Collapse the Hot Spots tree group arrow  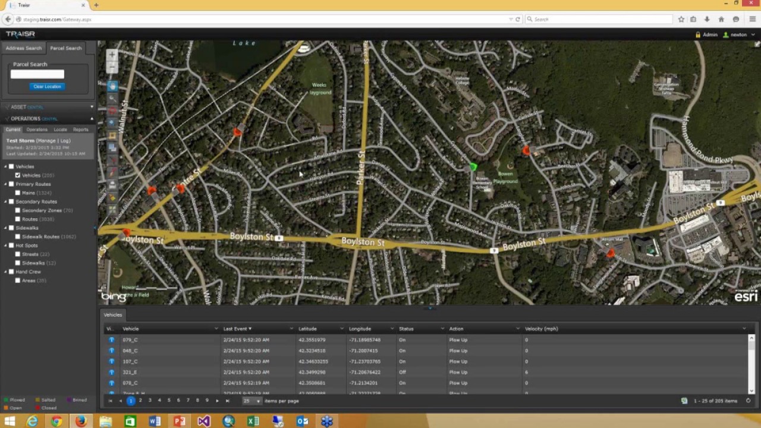pyautogui.click(x=5, y=246)
